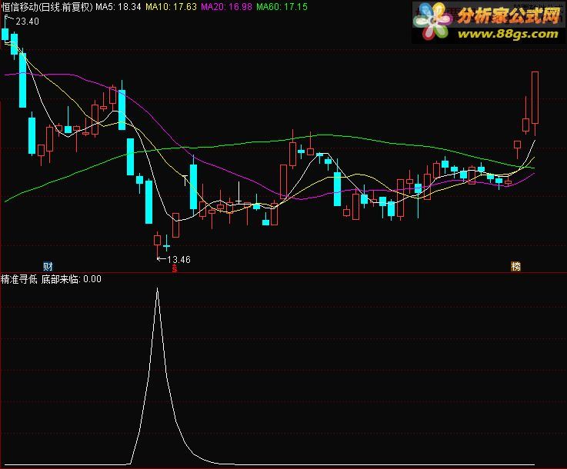The height and width of the screenshot is (469, 567).
Task: Click the MA10: 17.63 label
Action: coord(171,7)
